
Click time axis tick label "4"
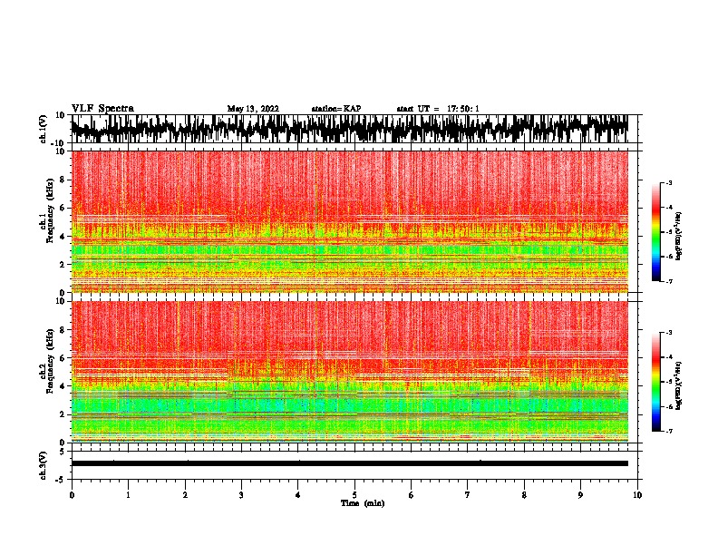(298, 495)
